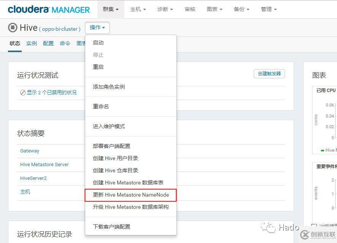
Task: Open the 管理 dropdown menu
Action: [269, 9]
